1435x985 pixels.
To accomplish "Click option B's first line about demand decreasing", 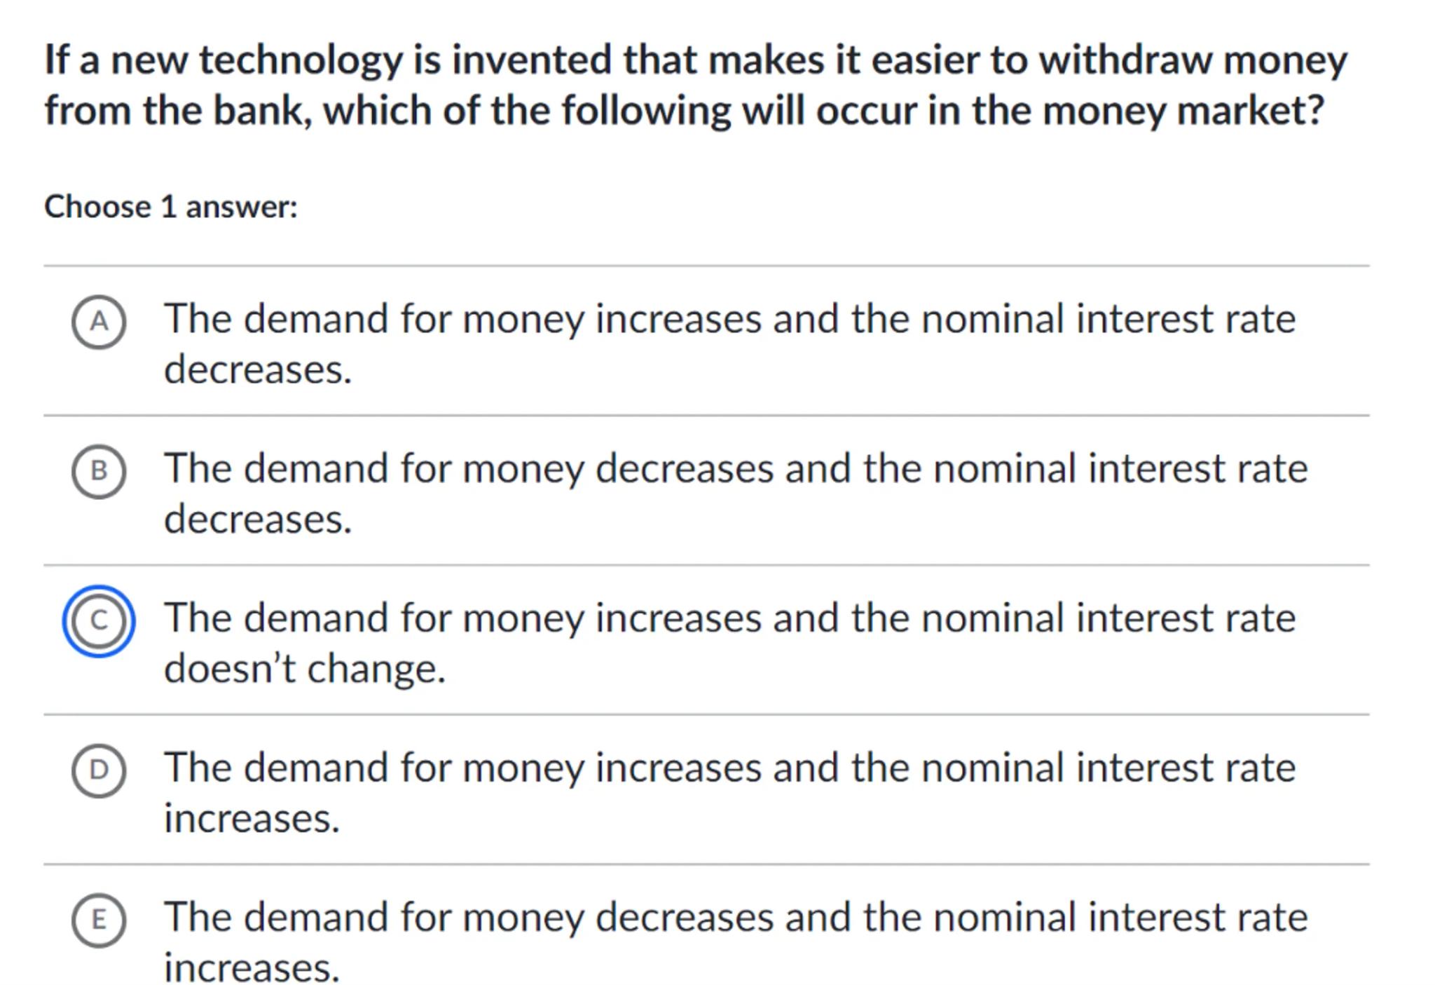I will (x=735, y=468).
